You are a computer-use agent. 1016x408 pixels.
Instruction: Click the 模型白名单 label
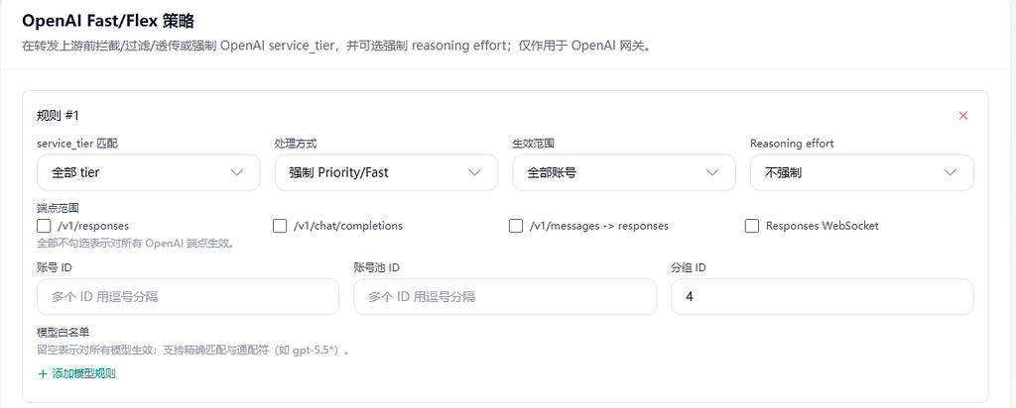click(63, 333)
